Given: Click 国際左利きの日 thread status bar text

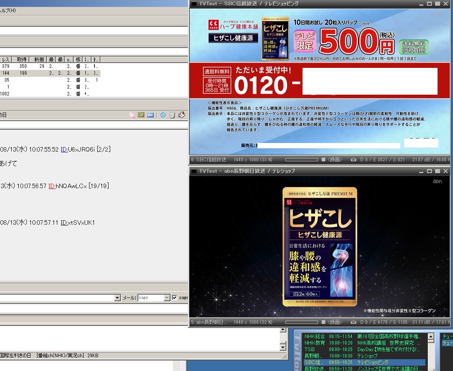Looking at the screenshot, I should [x=15, y=356].
